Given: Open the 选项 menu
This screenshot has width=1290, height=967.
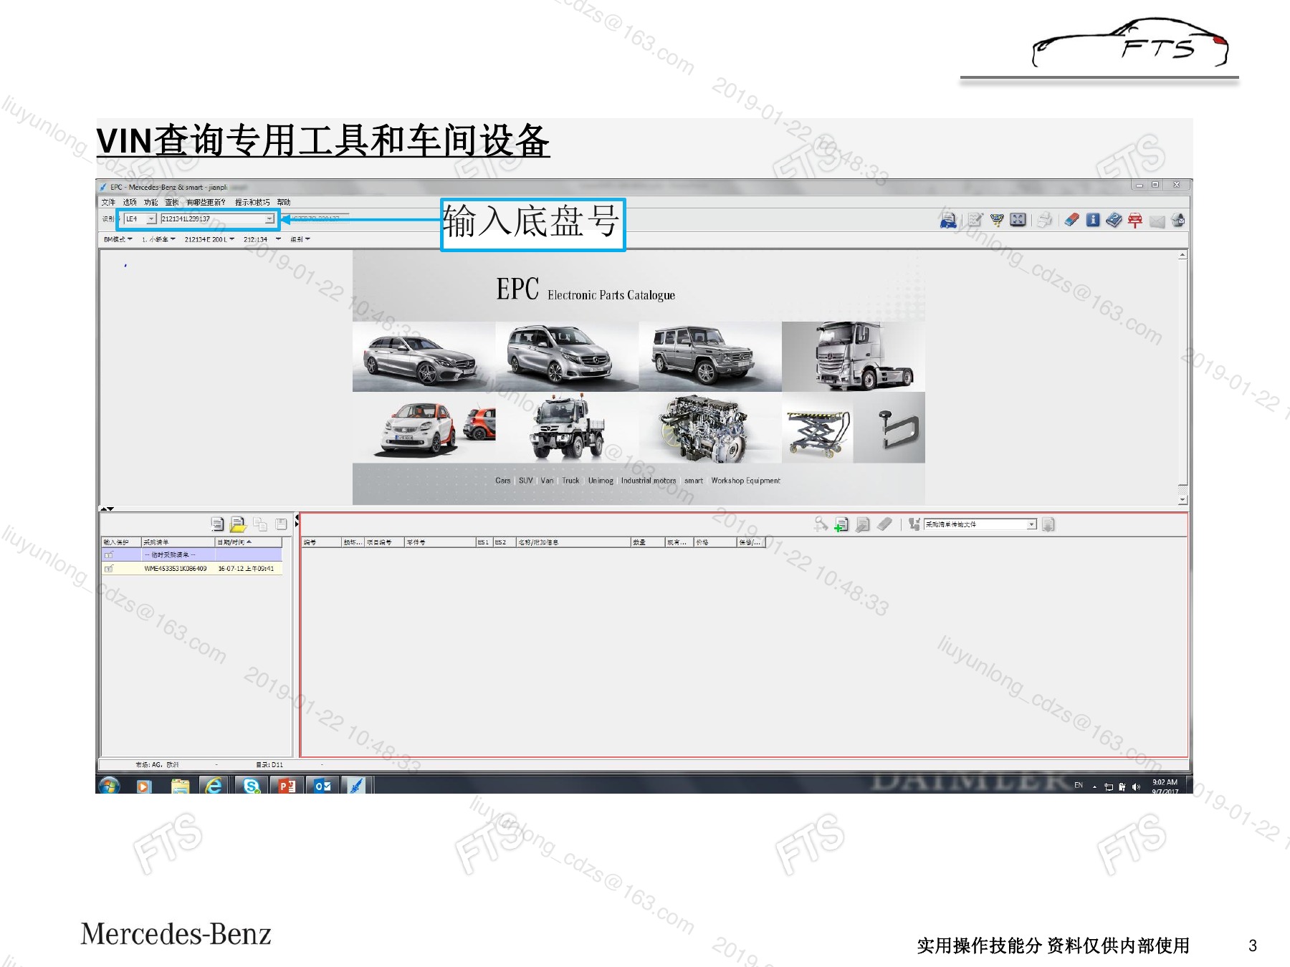Looking at the screenshot, I should [130, 202].
